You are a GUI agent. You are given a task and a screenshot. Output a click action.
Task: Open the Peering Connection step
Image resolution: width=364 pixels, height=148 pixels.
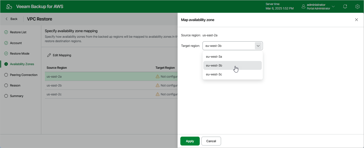(24, 75)
